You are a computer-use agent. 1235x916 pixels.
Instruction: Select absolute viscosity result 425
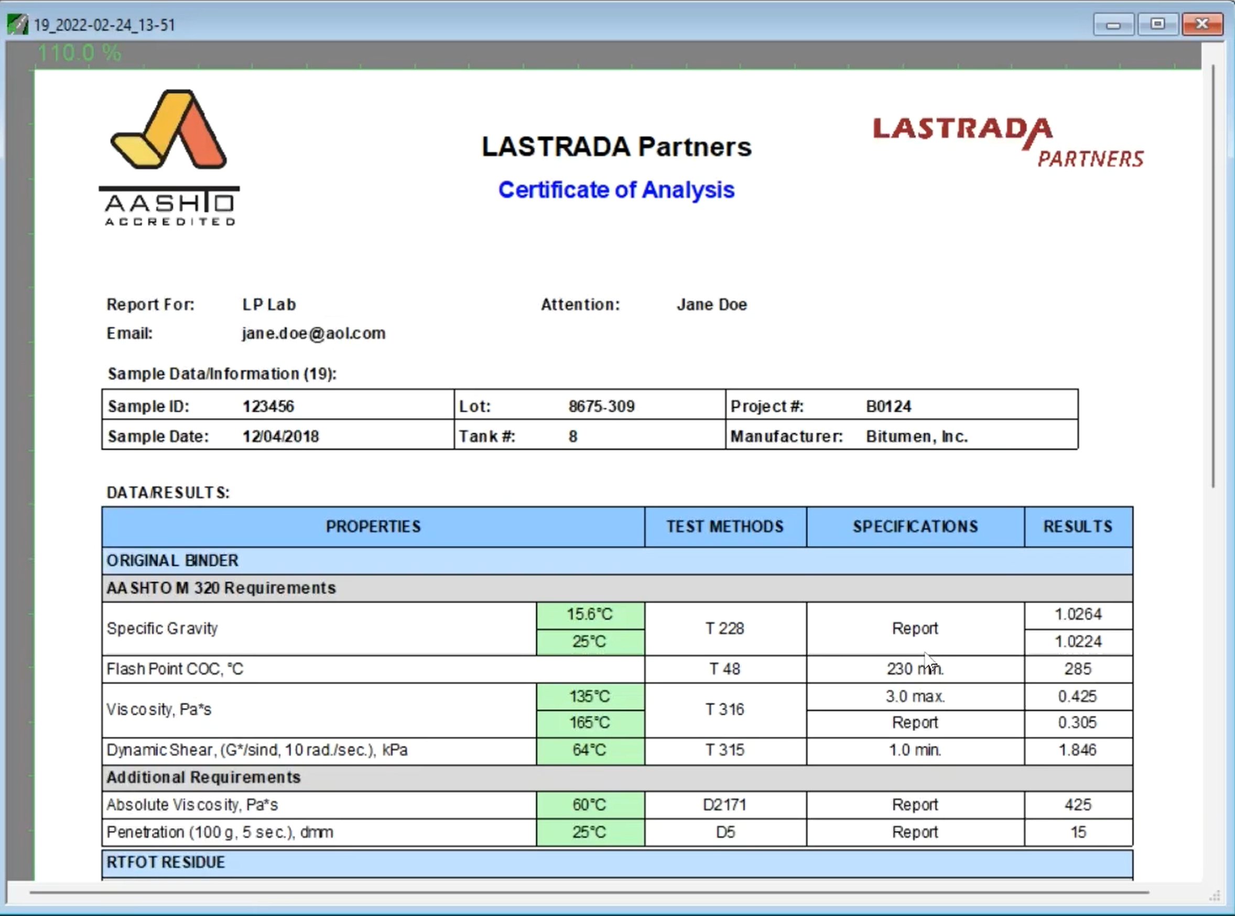coord(1078,805)
